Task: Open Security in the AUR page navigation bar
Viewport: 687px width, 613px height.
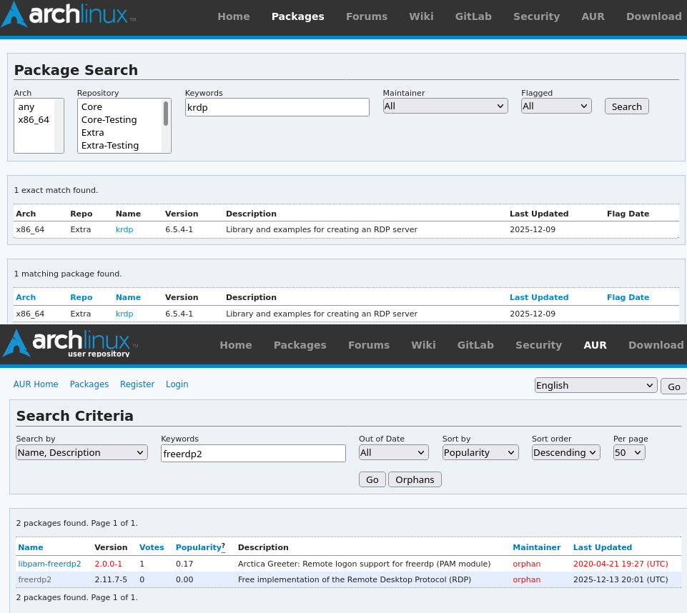Action: tap(539, 345)
